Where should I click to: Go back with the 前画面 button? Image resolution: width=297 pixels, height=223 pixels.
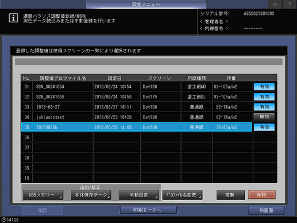tap(266, 210)
